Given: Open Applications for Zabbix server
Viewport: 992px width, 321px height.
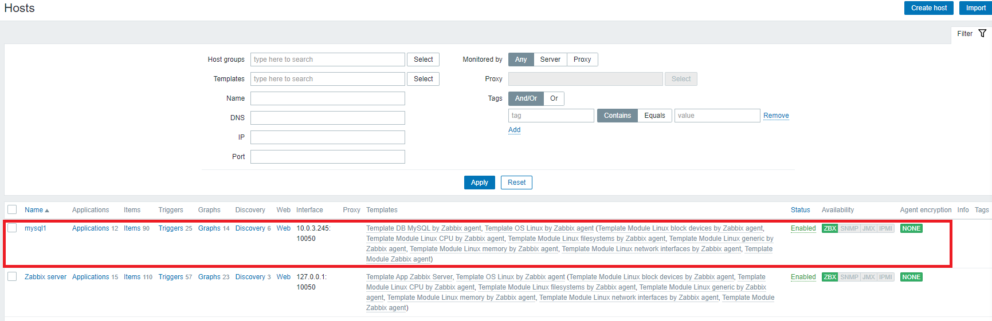Looking at the screenshot, I should (x=91, y=277).
